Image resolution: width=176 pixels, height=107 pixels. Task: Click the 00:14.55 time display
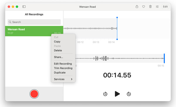pyautogui.click(x=117, y=75)
